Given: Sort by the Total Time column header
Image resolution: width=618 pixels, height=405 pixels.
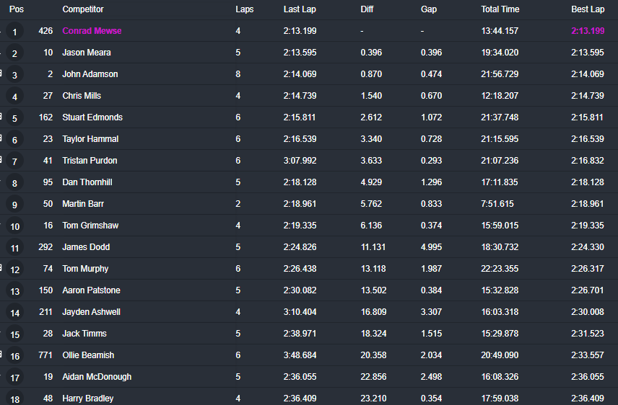Looking at the screenshot, I should tap(500, 9).
